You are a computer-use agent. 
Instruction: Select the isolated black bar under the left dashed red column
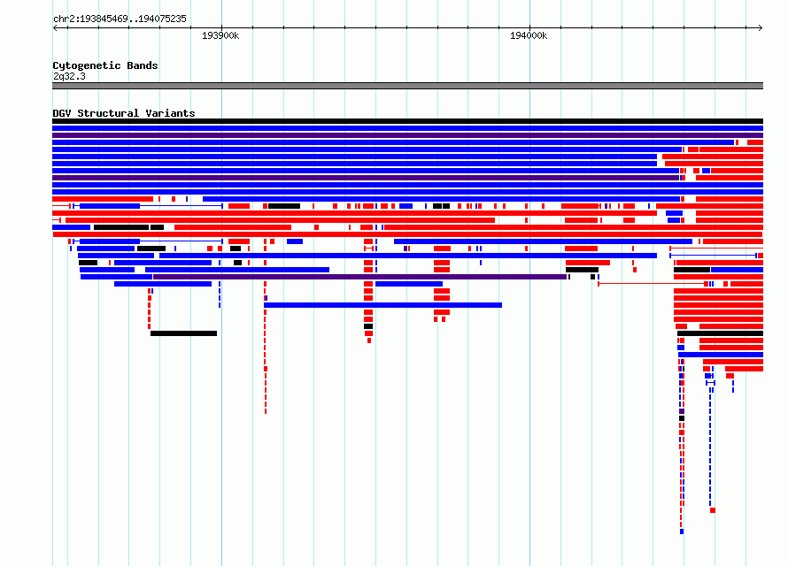pyautogui.click(x=183, y=333)
